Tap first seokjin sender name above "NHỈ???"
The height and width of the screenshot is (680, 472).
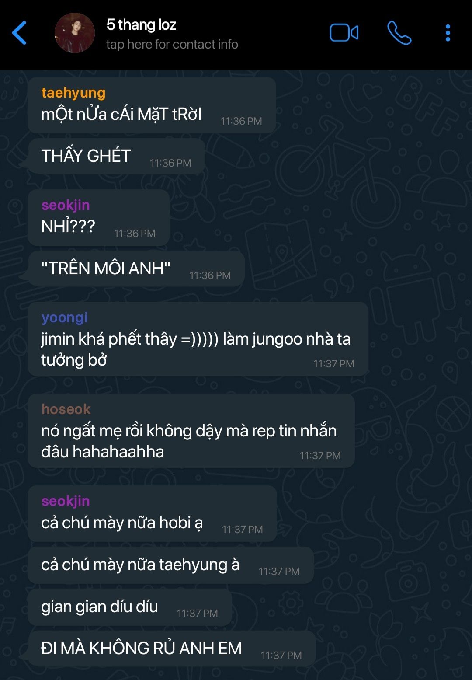point(66,205)
